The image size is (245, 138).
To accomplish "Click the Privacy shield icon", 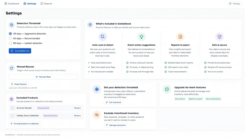I will [230, 4].
